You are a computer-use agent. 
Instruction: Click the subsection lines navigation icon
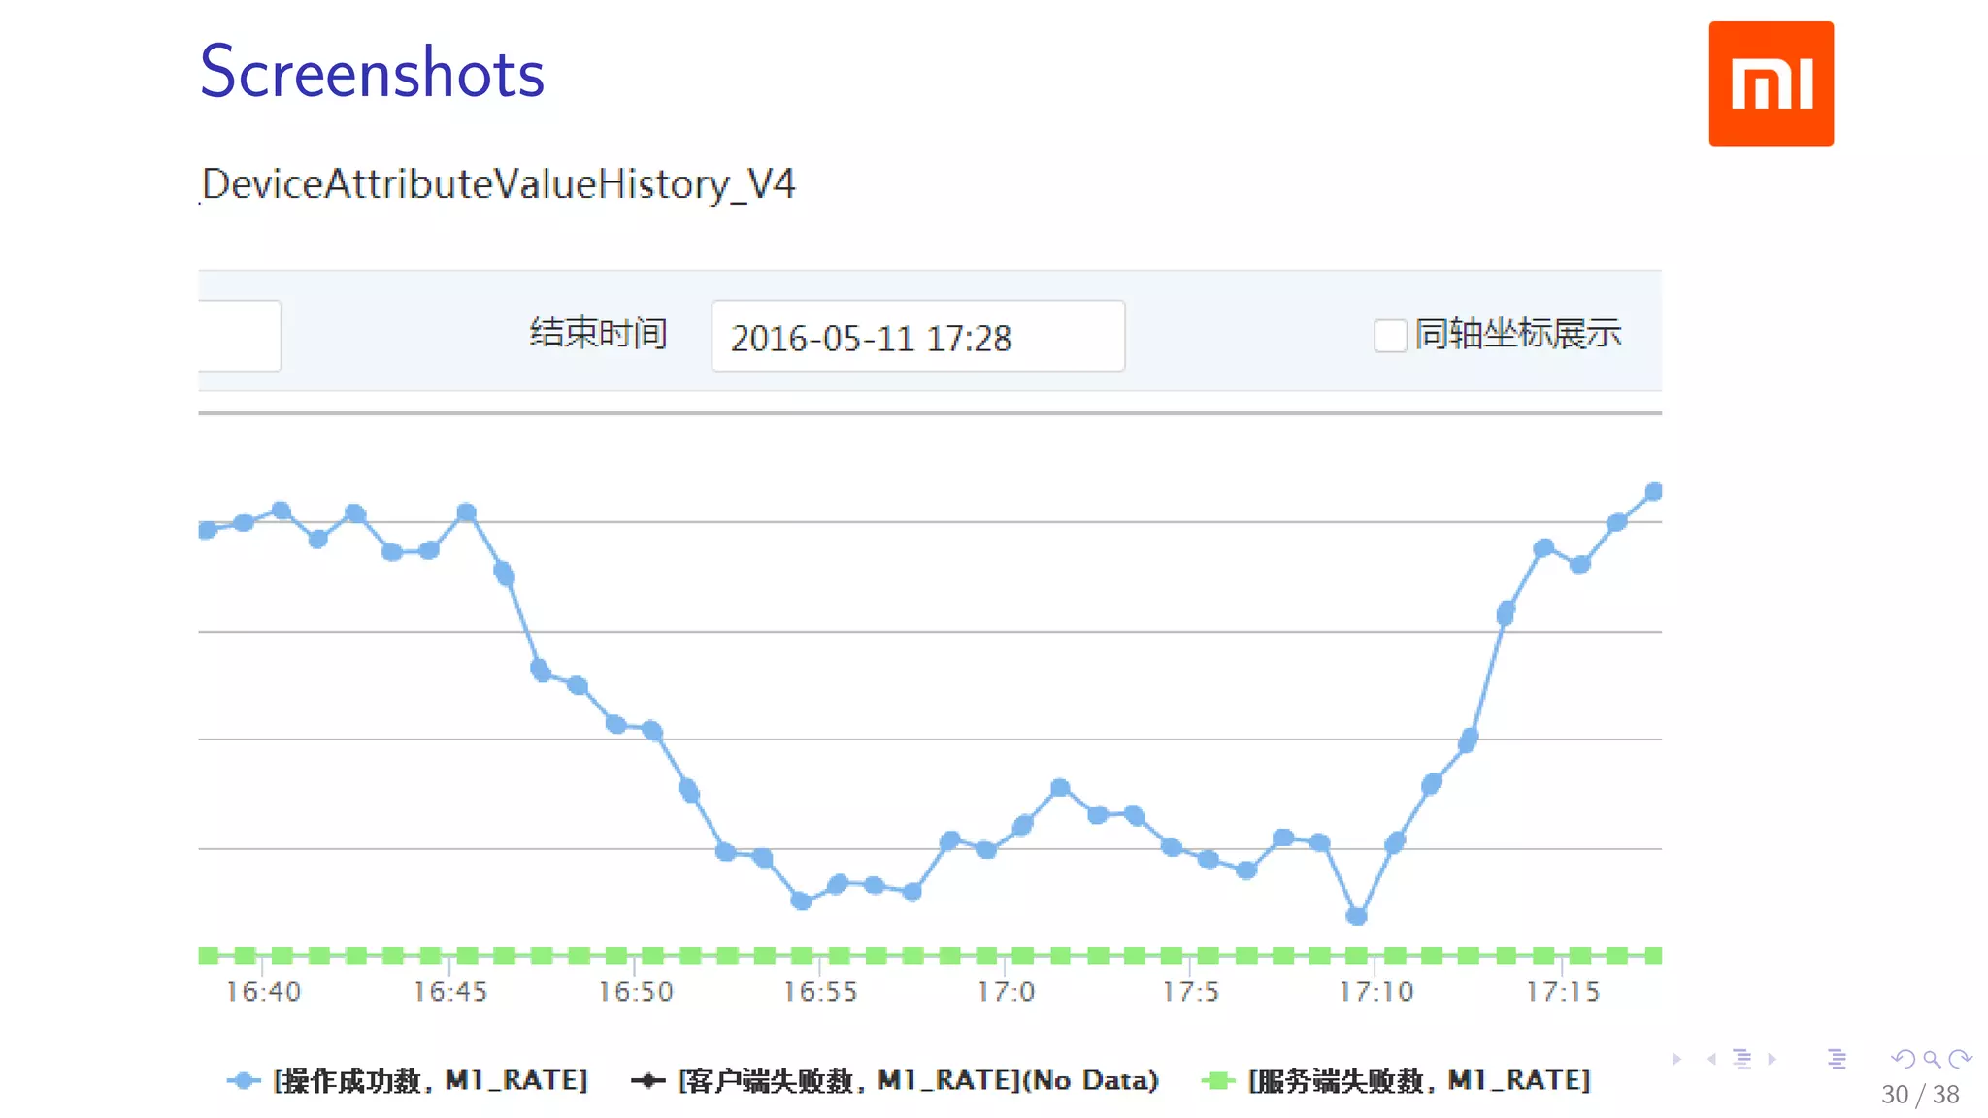click(1742, 1059)
